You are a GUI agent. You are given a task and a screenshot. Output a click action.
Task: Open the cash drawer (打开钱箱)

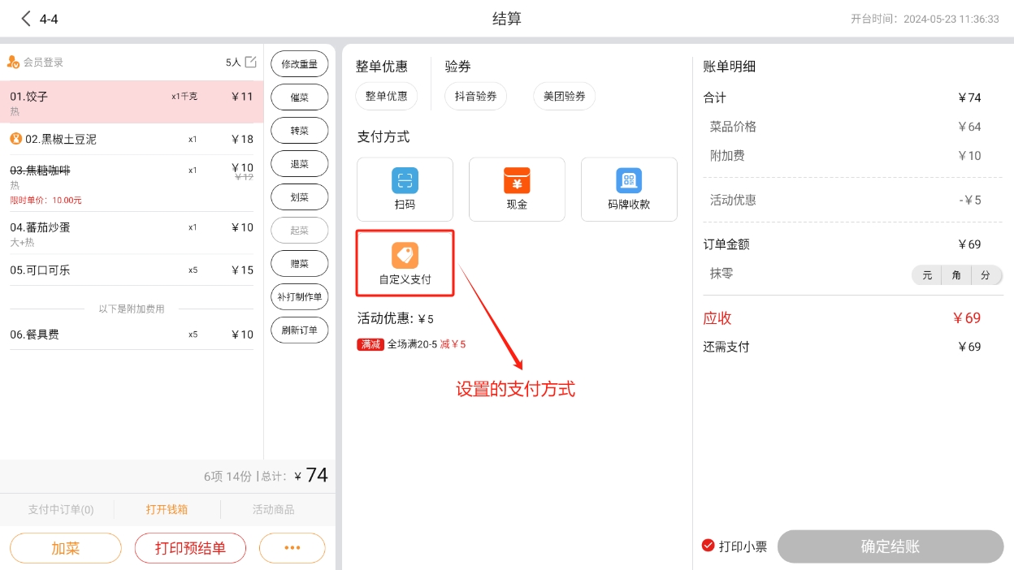pos(167,510)
